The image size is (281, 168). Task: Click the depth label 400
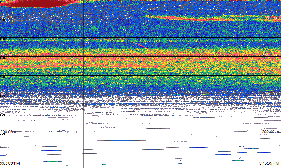click(x=3, y=77)
